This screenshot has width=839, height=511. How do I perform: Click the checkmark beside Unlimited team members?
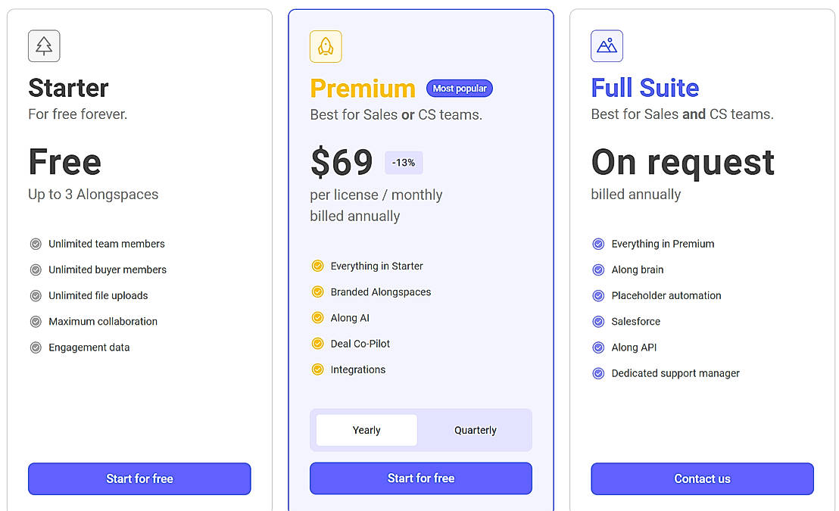(x=36, y=244)
